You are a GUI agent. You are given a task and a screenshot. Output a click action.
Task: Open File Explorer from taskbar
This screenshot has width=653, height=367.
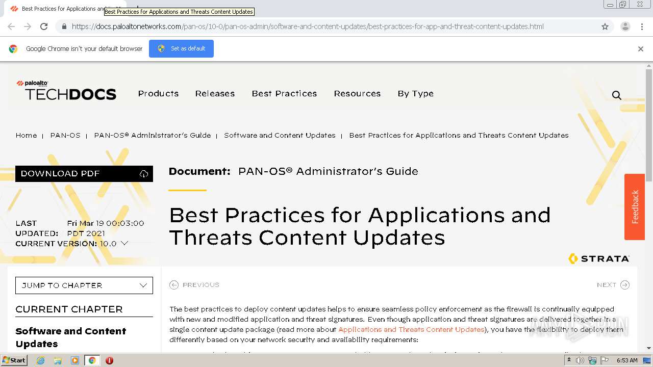click(x=58, y=360)
